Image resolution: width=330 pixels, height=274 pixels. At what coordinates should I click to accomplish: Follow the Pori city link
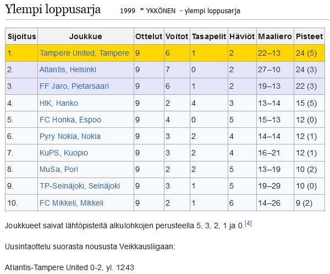point(71,169)
